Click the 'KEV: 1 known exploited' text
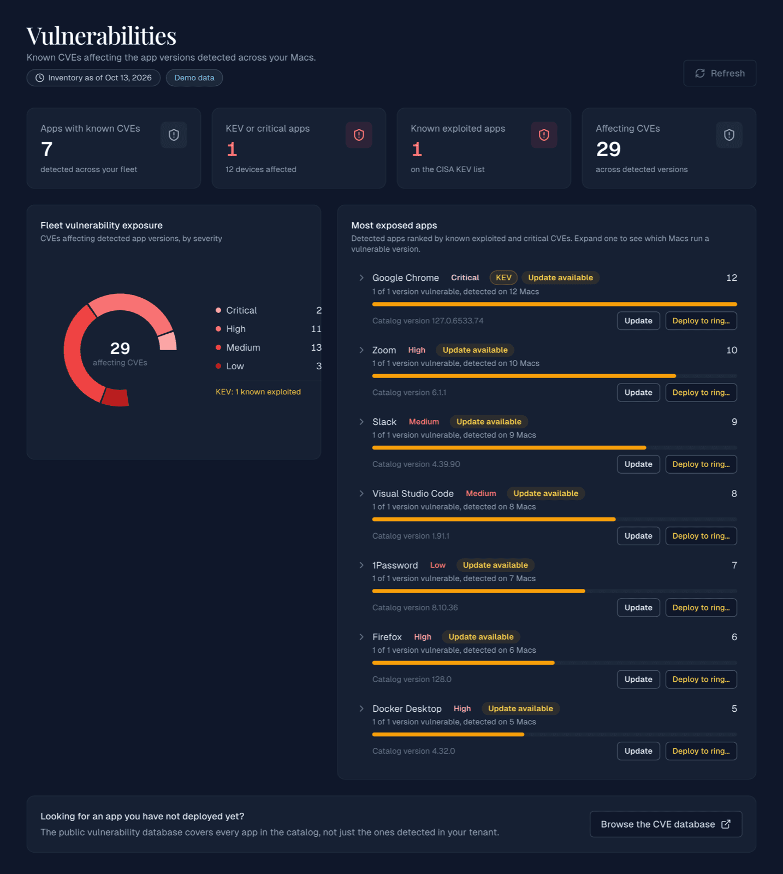Image resolution: width=783 pixels, height=874 pixels. pos(258,392)
